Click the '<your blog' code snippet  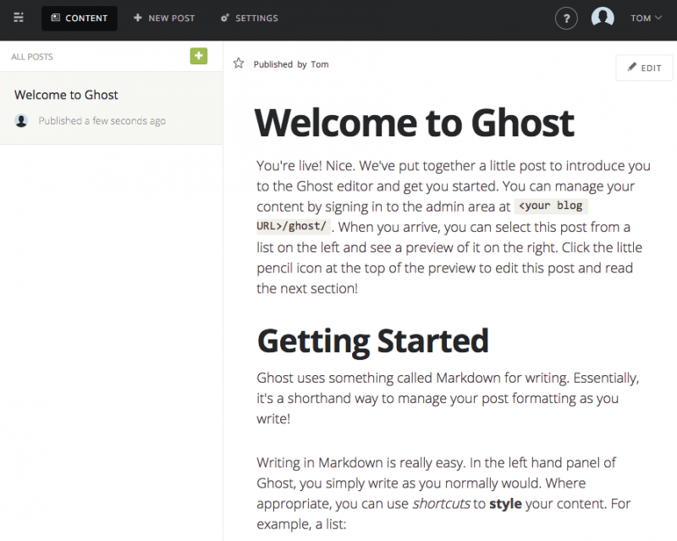(551, 206)
